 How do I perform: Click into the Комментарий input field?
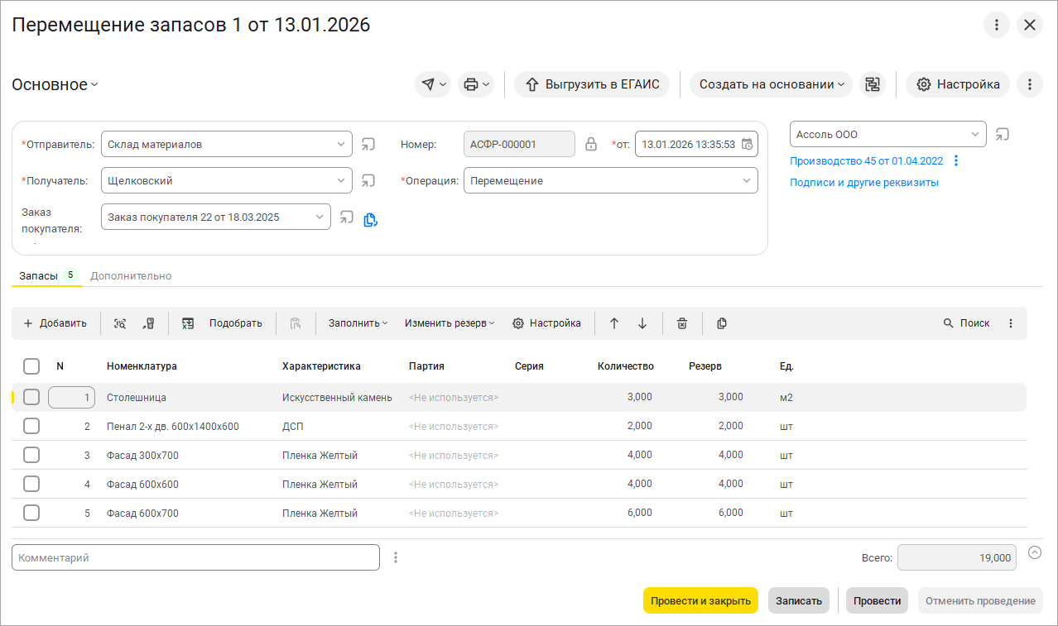click(195, 557)
